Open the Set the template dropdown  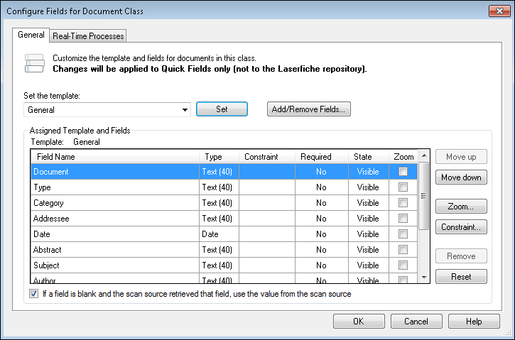(185, 110)
